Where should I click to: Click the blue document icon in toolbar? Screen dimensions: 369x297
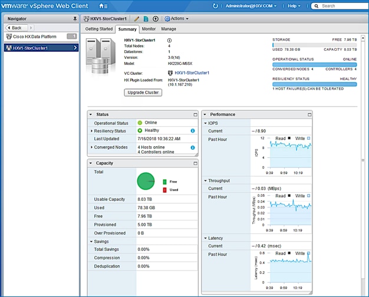point(146,19)
